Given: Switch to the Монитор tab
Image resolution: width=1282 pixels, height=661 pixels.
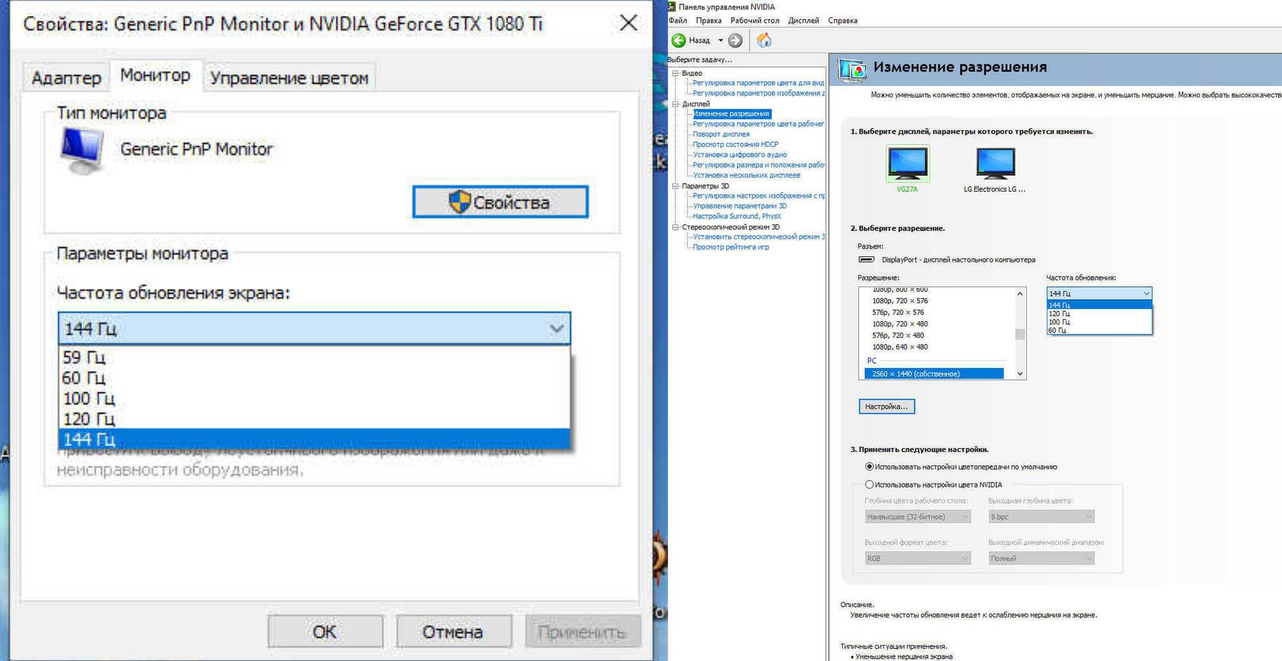Looking at the screenshot, I should coord(155,75).
